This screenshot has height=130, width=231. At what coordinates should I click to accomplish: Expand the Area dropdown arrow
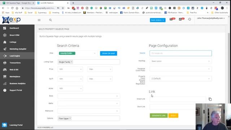coord(95,53)
